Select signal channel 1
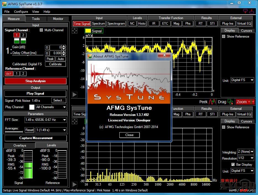 (17, 35)
